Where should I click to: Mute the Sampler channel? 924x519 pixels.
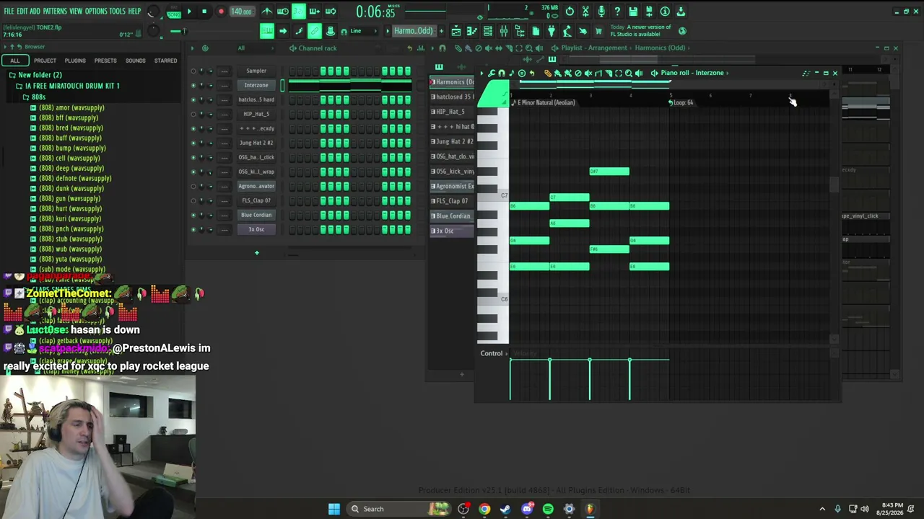click(x=193, y=71)
